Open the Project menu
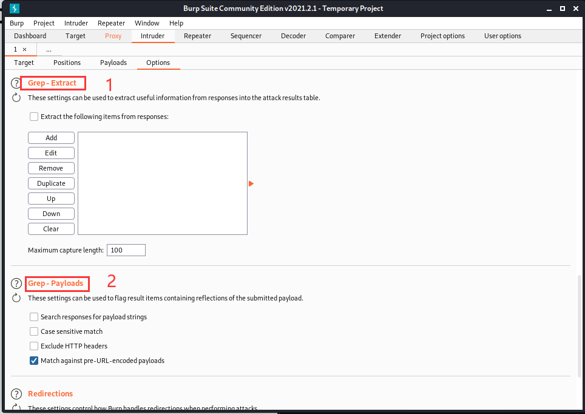The width and height of the screenshot is (585, 414). pos(44,23)
